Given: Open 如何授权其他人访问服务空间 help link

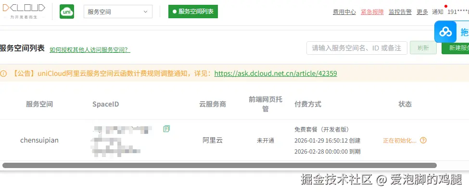Looking at the screenshot, I should (90, 50).
